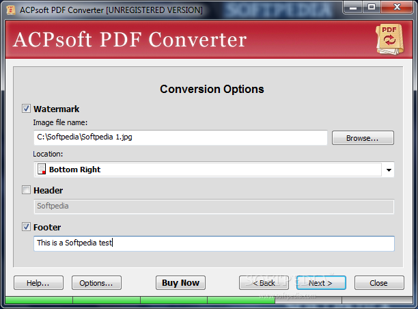Image resolution: width=418 pixels, height=309 pixels.
Task: Click the app icon in the title bar
Action: pos(11,10)
